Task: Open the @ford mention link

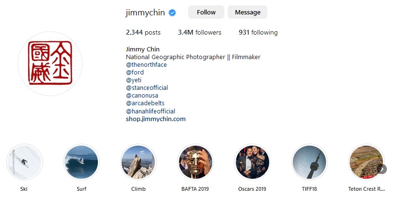Action: pos(135,73)
